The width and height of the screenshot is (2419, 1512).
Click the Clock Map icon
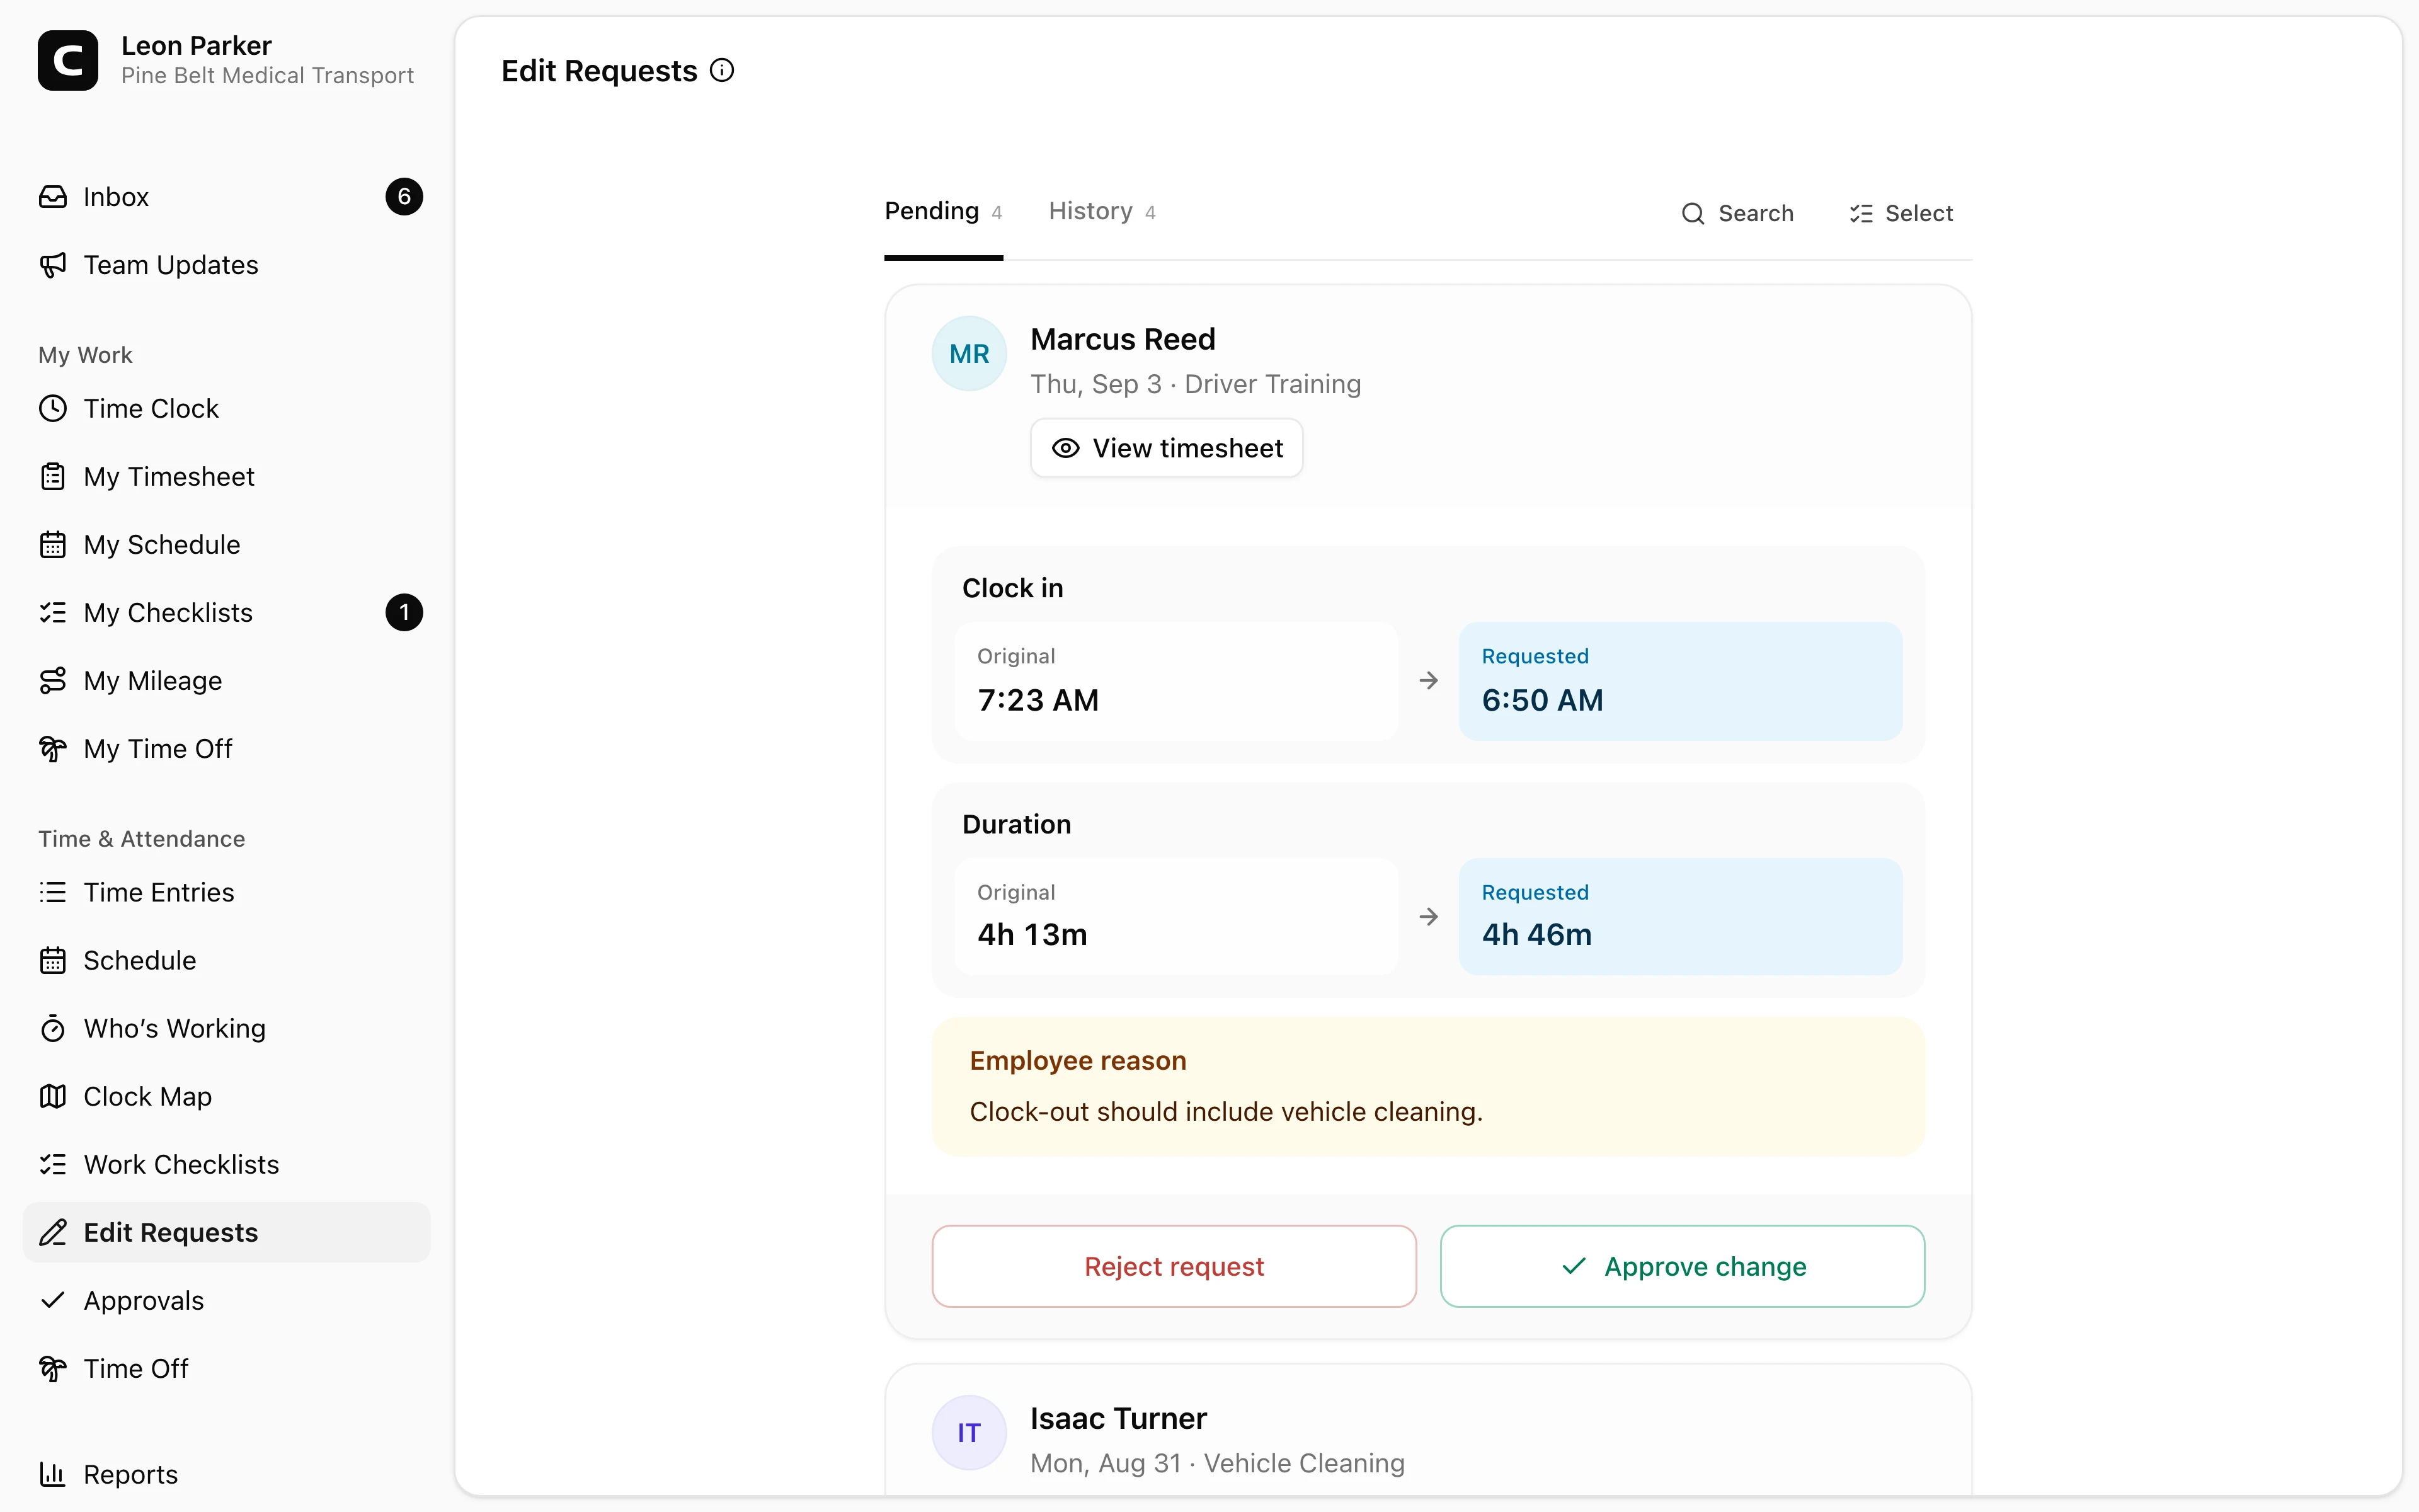point(53,1096)
